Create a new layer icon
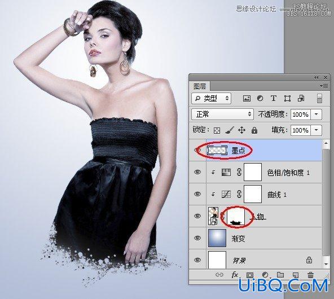 click(x=296, y=275)
